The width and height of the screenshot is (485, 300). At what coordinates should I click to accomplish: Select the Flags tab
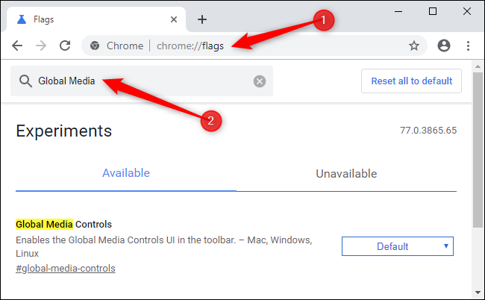click(x=96, y=19)
